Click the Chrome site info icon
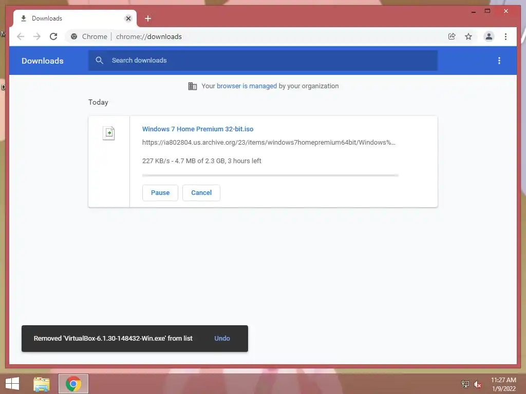 click(74, 36)
